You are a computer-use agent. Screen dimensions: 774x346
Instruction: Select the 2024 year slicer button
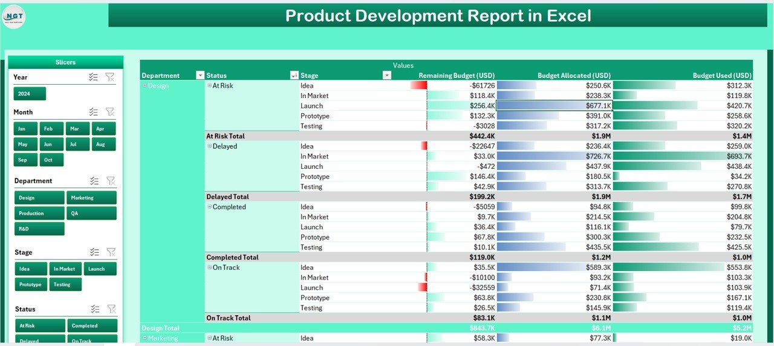coord(30,94)
